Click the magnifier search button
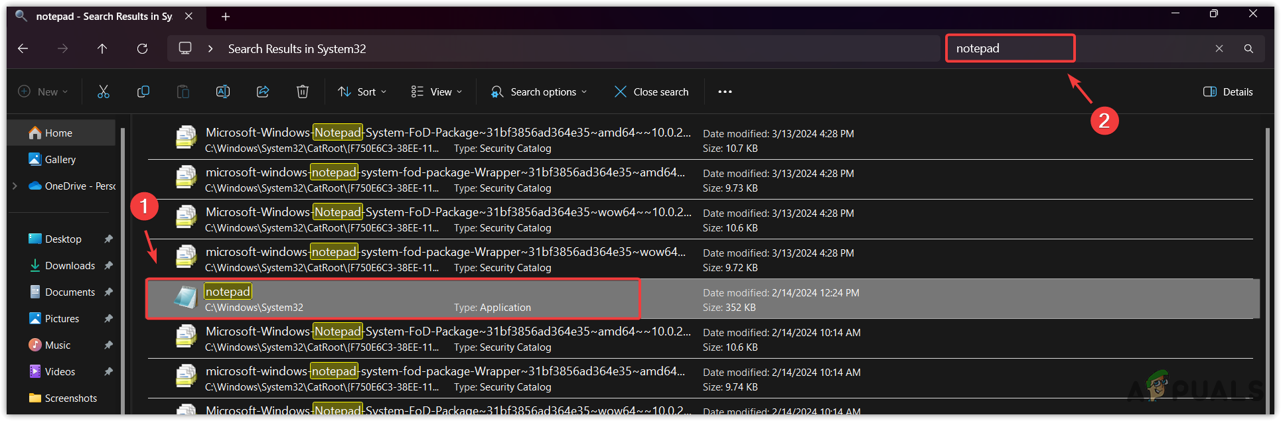 point(1248,48)
